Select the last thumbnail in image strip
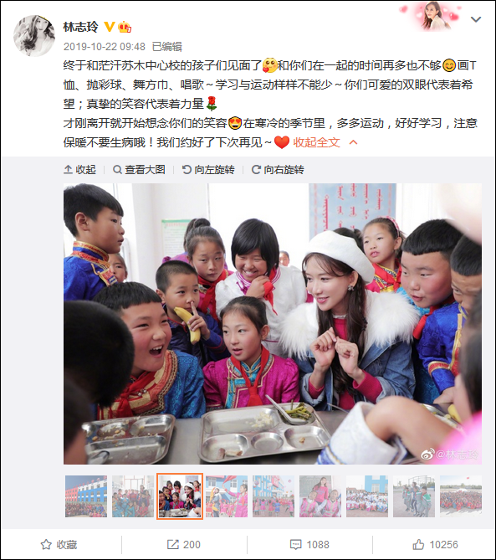Viewport: 496px width, 560px height. [x=461, y=496]
